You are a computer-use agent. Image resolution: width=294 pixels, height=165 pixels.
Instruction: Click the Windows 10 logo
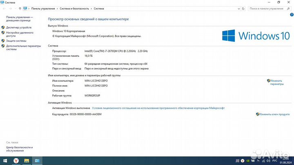256,36
